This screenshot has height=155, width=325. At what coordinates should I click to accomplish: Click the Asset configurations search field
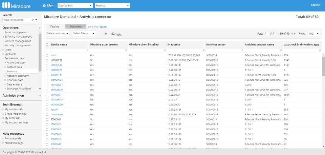[x=17, y=20]
